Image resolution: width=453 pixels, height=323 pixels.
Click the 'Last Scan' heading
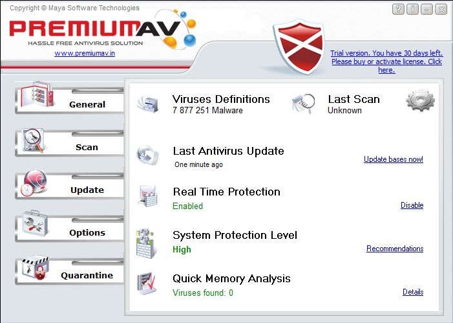[354, 99]
